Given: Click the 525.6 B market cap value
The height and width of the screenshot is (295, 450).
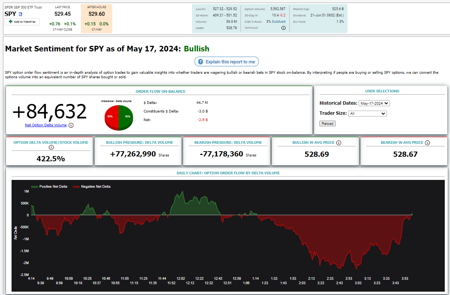Looking at the screenshot, I should [338, 9].
